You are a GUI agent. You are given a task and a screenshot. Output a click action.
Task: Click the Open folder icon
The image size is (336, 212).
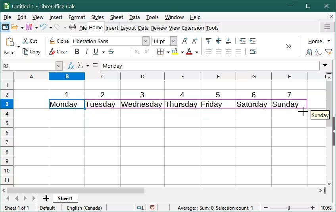click(x=15, y=27)
